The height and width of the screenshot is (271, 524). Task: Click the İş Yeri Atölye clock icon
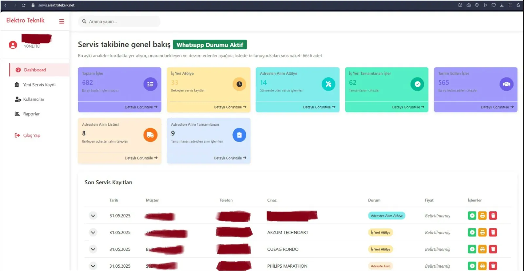[x=239, y=84]
